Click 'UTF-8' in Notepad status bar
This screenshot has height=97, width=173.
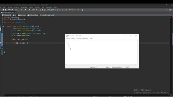(127, 67)
